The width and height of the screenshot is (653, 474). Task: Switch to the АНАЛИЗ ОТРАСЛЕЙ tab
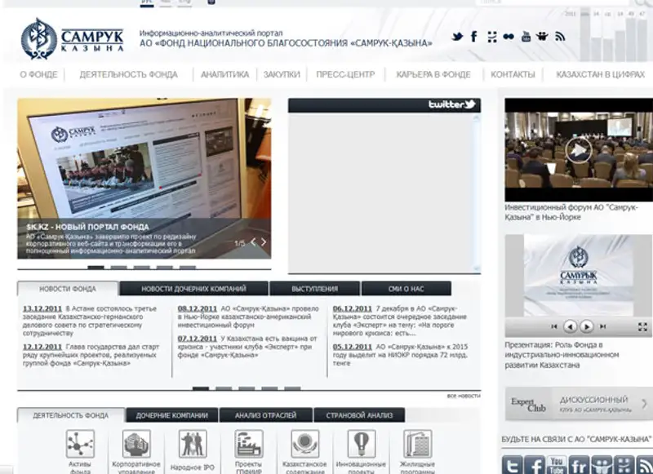pyautogui.click(x=266, y=415)
